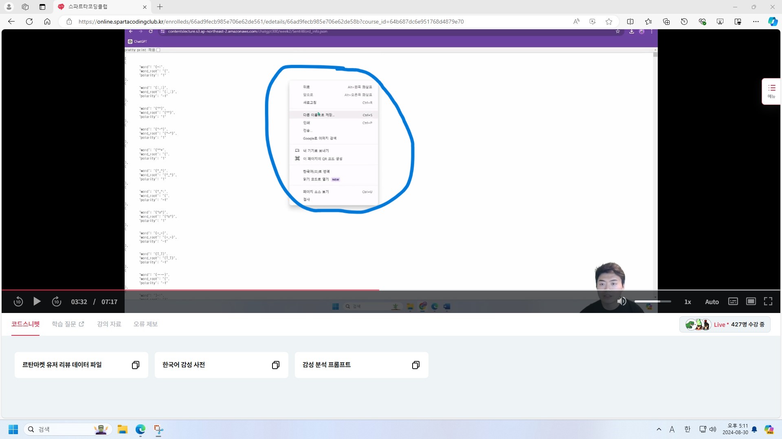Refresh the Edge page

point(29,22)
